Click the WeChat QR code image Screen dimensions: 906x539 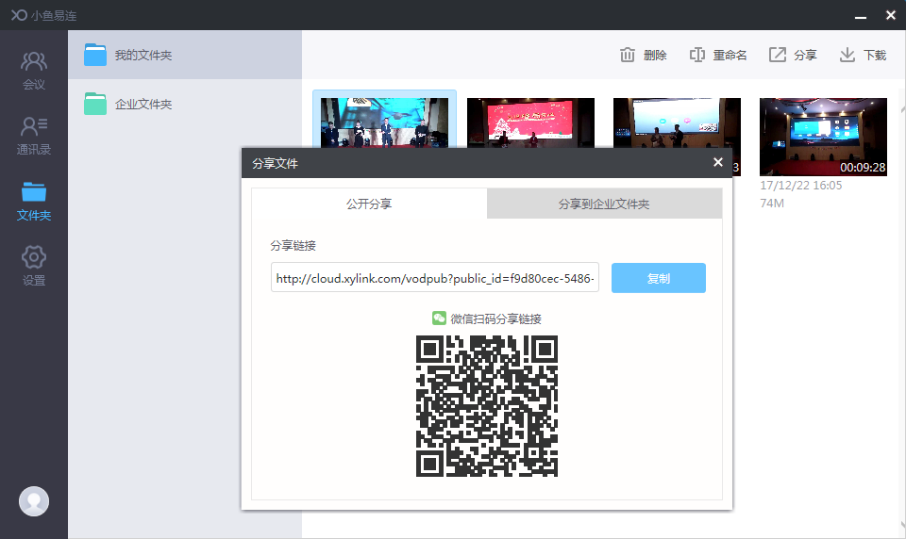point(487,406)
